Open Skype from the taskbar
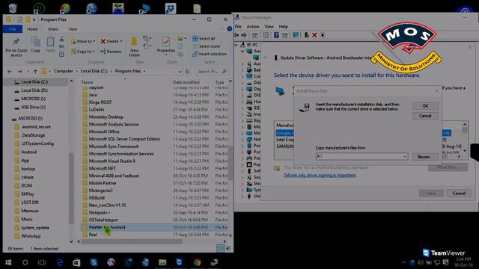Screen dimensions: 479x269 click(94, 262)
